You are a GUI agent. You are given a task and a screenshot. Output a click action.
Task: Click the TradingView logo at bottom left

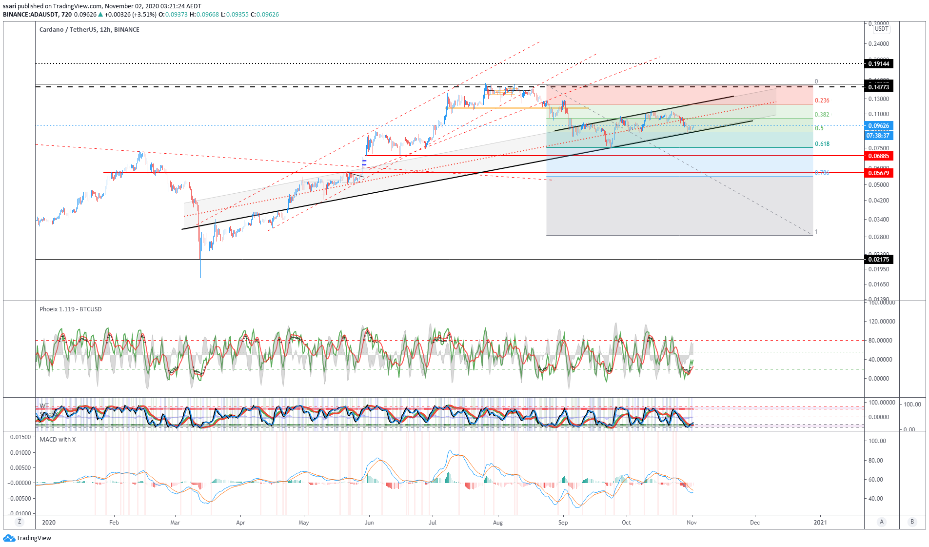pyautogui.click(x=27, y=538)
